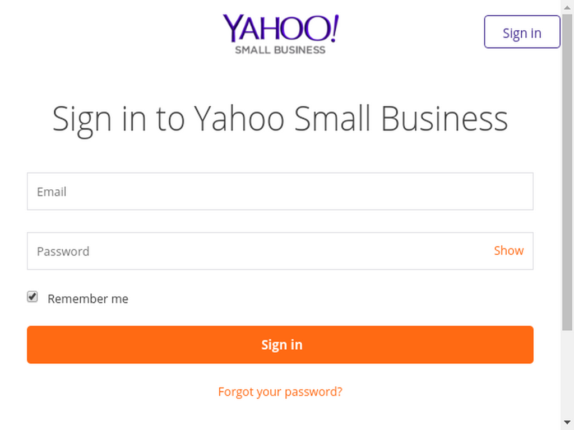Focus the Password input field

coord(280,251)
